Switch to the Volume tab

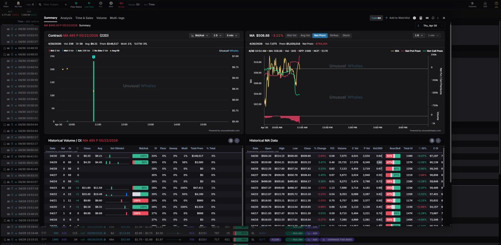click(x=102, y=18)
